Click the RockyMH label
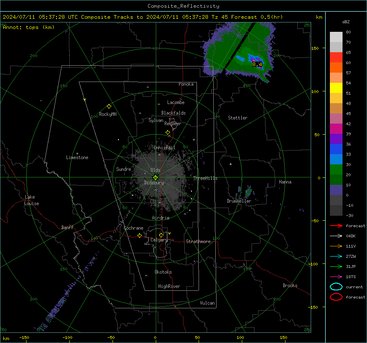Screen dimensions: 367x343 tap(108, 114)
